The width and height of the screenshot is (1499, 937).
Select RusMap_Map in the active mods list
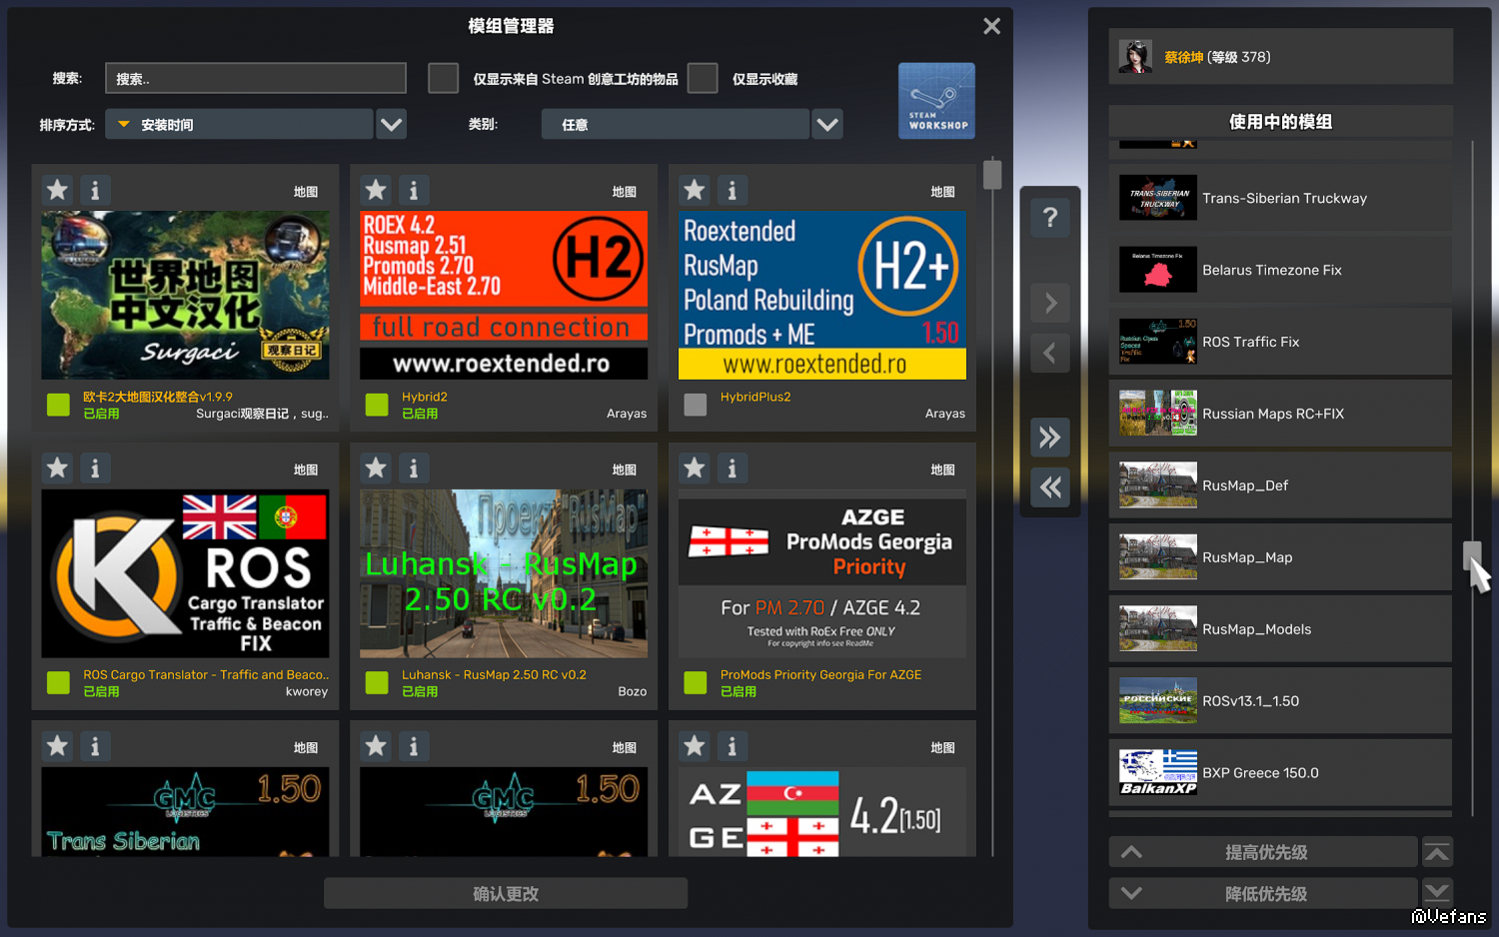click(1280, 557)
